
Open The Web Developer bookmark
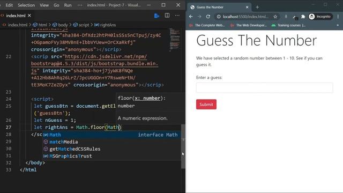[249, 25]
